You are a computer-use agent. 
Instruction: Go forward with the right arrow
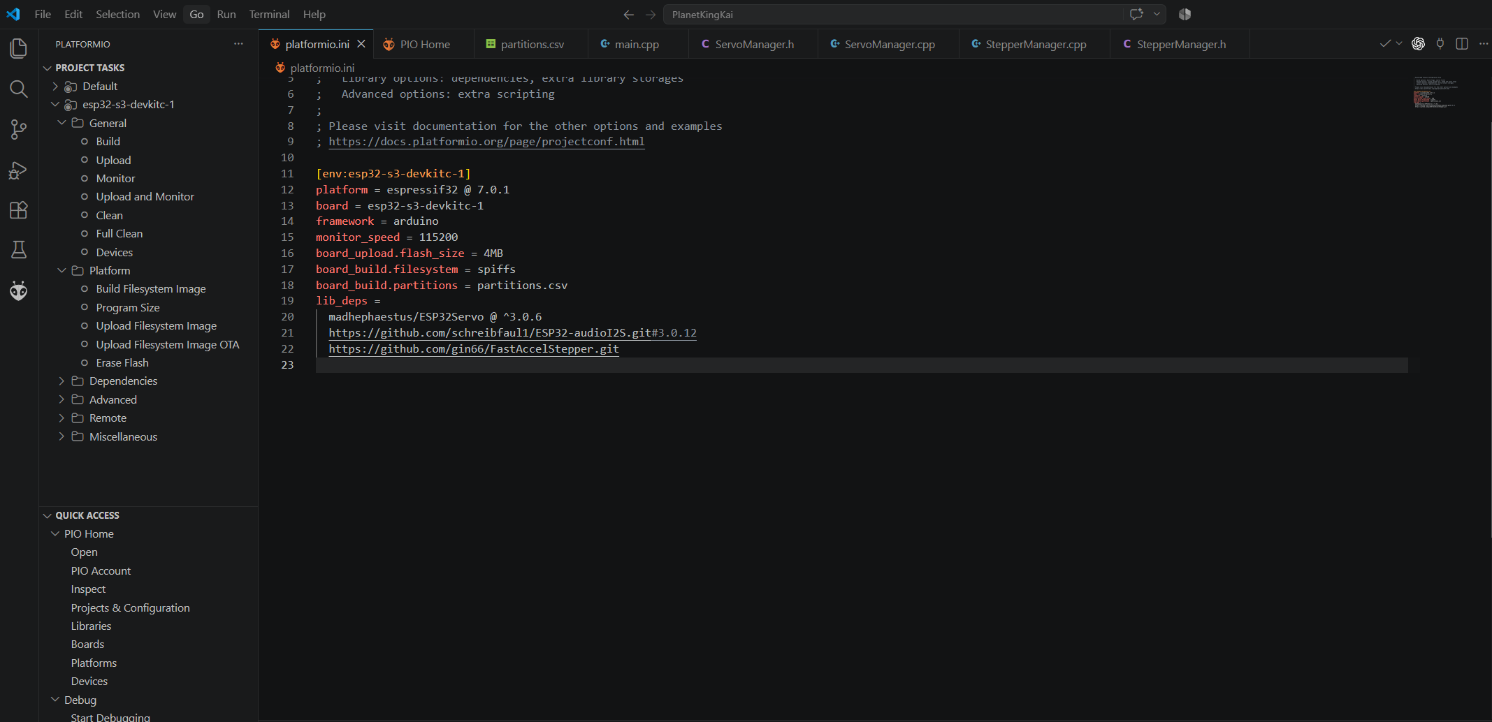click(x=651, y=15)
